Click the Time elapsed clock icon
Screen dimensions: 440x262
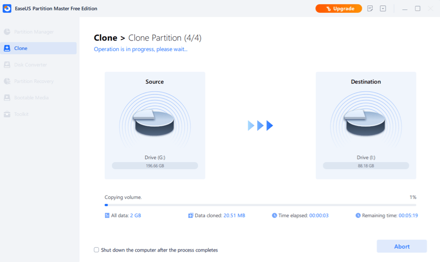274,216
